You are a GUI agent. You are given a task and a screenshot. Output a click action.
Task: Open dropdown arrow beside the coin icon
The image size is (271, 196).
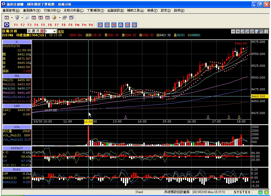click(59, 18)
